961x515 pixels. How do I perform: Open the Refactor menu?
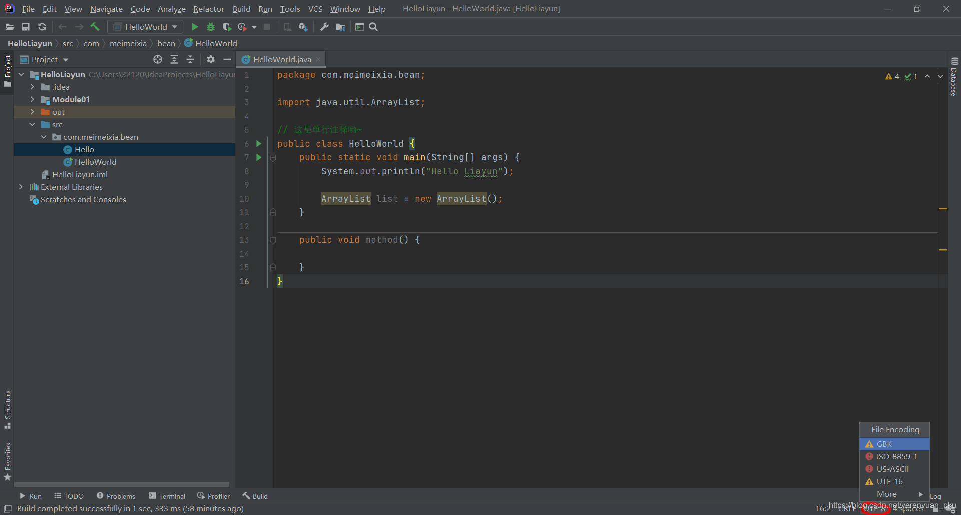(208, 9)
